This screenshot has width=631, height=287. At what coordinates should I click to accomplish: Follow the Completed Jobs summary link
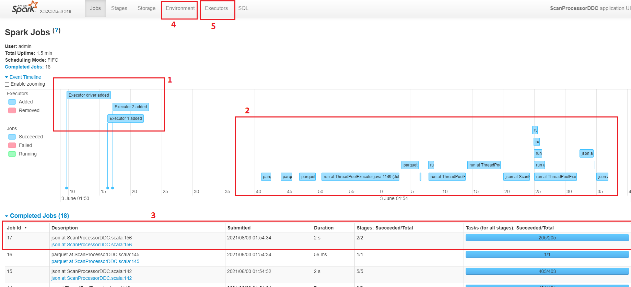click(x=24, y=67)
